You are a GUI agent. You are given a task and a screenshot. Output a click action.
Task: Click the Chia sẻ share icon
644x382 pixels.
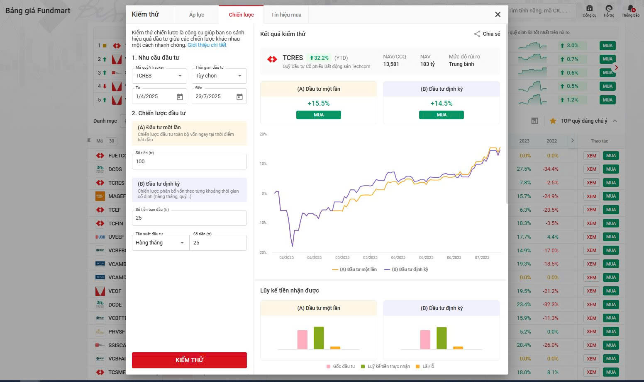477,34
